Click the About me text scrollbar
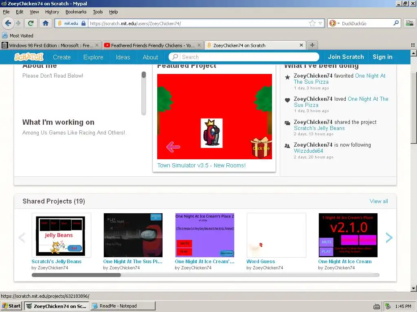This screenshot has height=312, width=417. click(144, 93)
